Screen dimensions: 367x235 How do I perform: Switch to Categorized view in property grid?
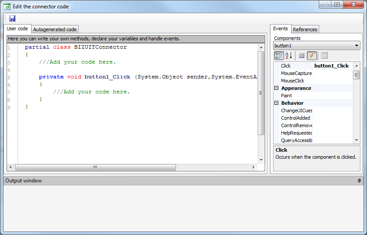[279, 56]
